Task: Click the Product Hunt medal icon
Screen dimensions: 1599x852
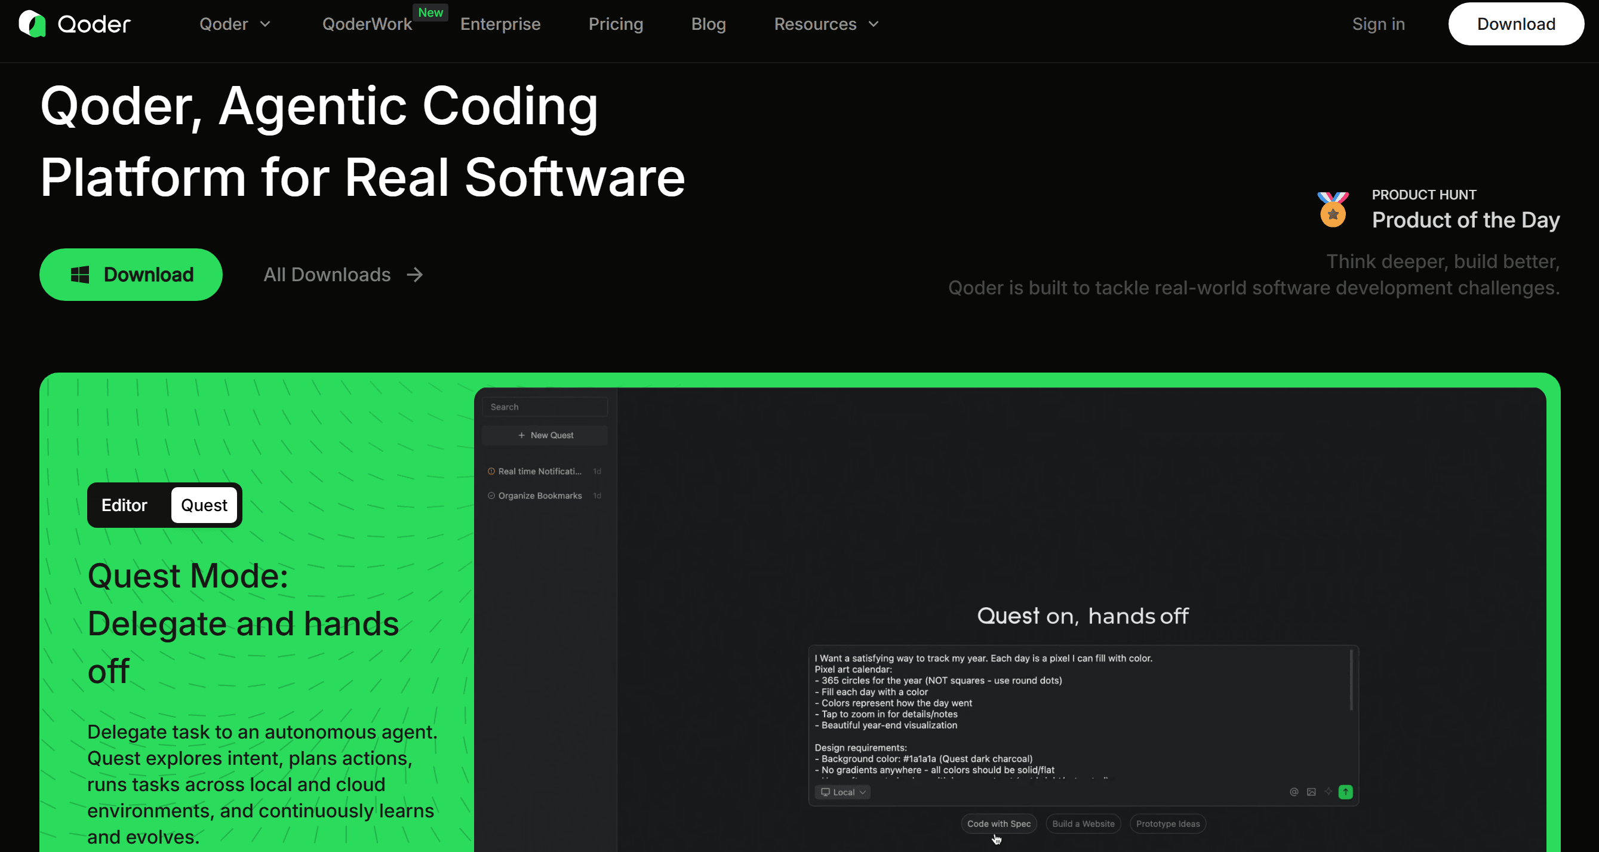Action: [1333, 210]
